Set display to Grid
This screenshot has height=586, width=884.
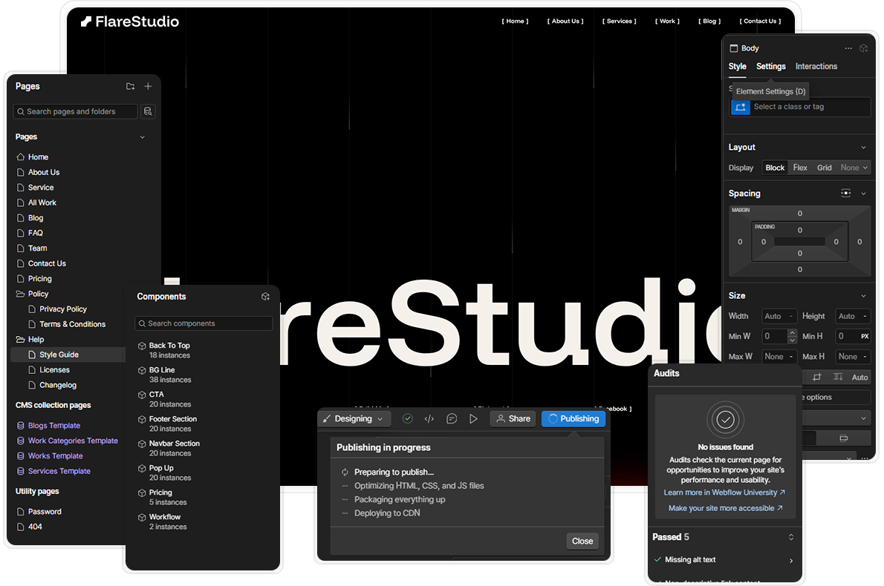825,168
